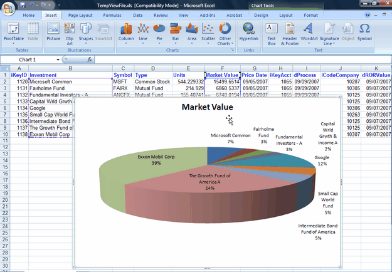Select the Market Value chart title

(207, 107)
